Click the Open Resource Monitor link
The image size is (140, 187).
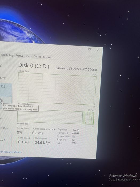click(11, 152)
